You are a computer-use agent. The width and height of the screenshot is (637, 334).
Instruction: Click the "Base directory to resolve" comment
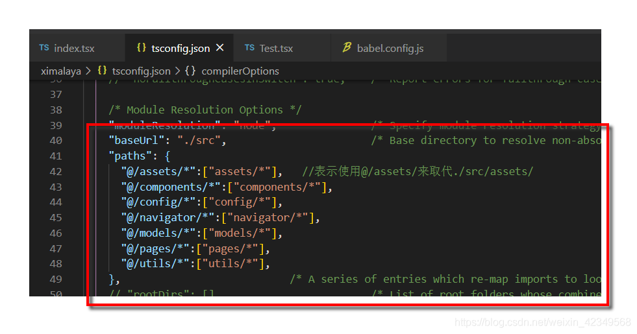[x=486, y=141]
